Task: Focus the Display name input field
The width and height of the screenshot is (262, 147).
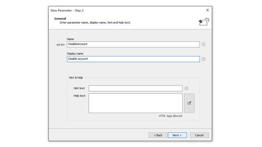Action: click(x=133, y=59)
